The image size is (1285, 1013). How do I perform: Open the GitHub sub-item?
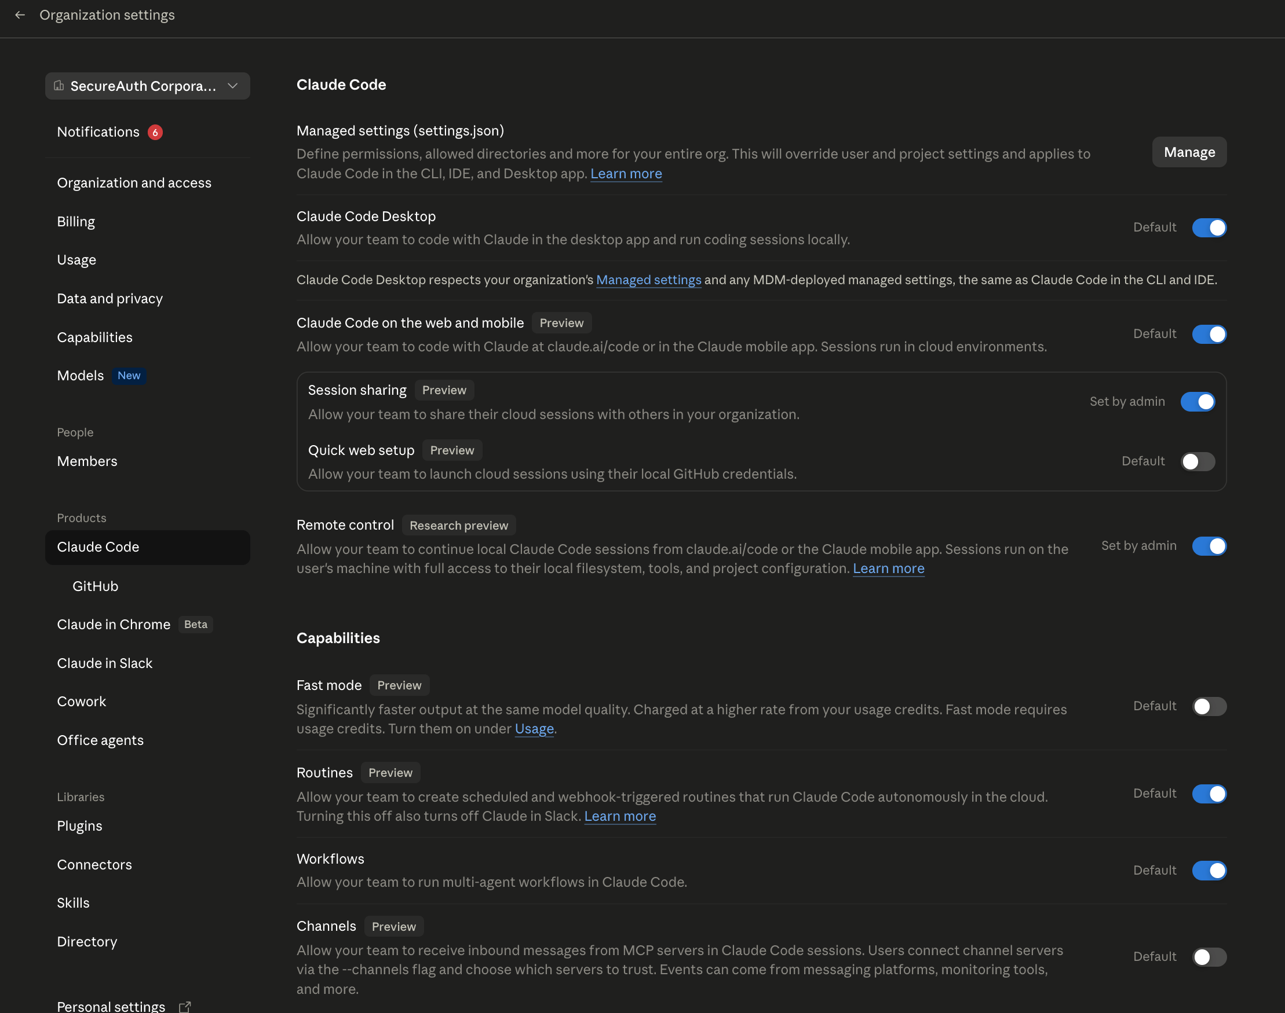147,586
